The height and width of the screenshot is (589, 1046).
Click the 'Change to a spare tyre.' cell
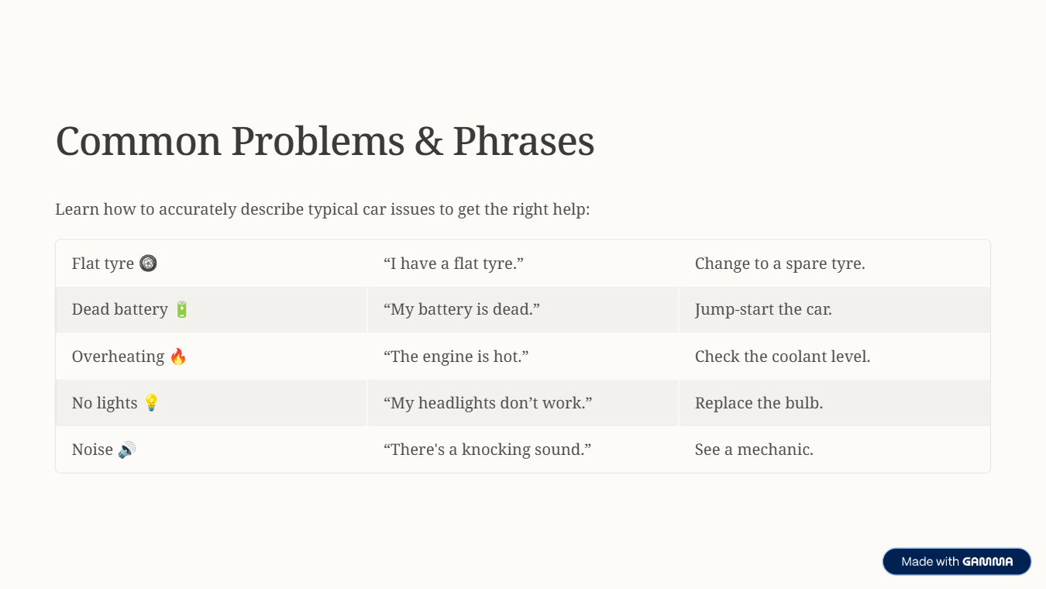pyautogui.click(x=779, y=263)
